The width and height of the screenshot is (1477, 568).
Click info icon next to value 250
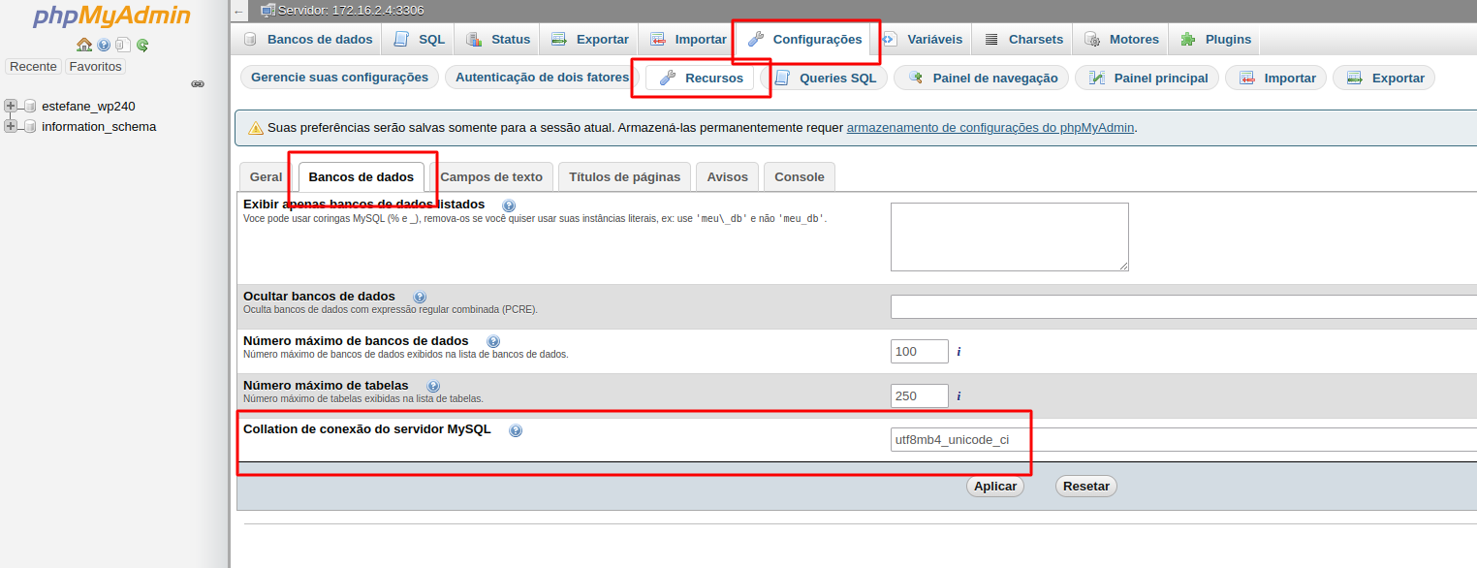coord(958,395)
